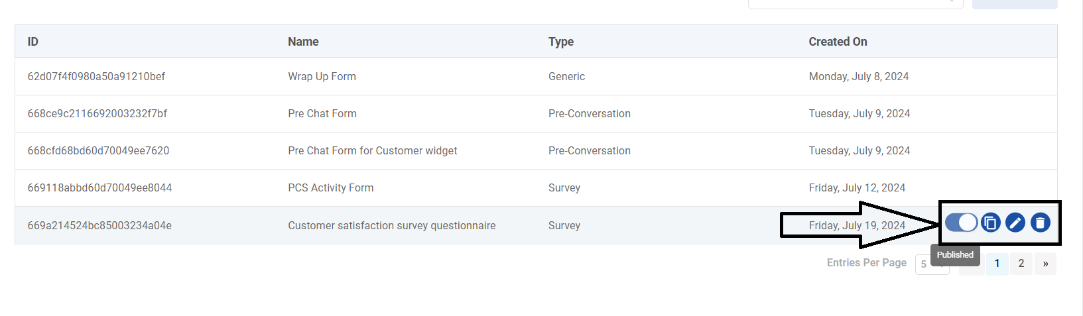The width and height of the screenshot is (1083, 316).
Task: Sort the table by the ID column header
Action: pos(33,42)
